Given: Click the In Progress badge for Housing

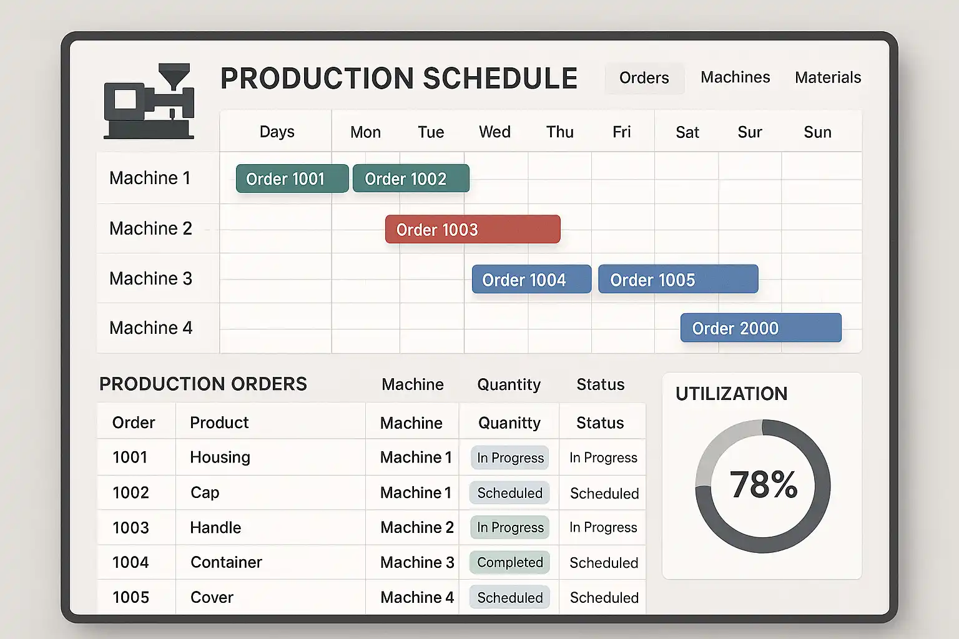Looking at the screenshot, I should point(510,458).
